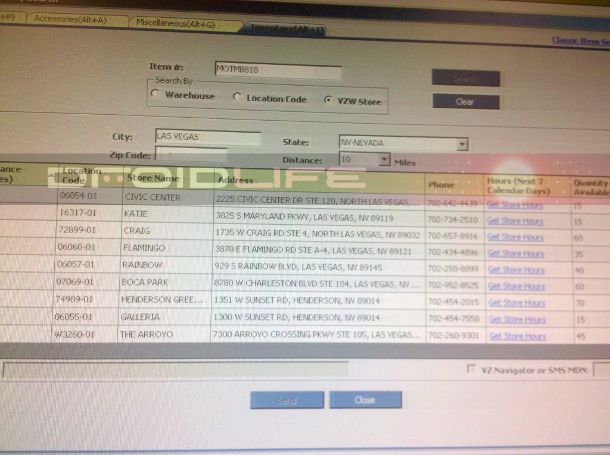Click address 1300 W SUNSET RD
Viewport: 610px width, 455px height.
pyautogui.click(x=297, y=318)
